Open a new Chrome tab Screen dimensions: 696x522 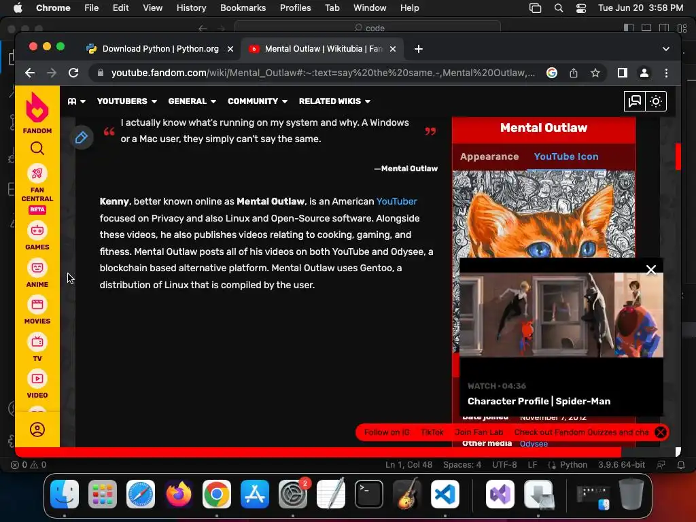[x=419, y=49]
